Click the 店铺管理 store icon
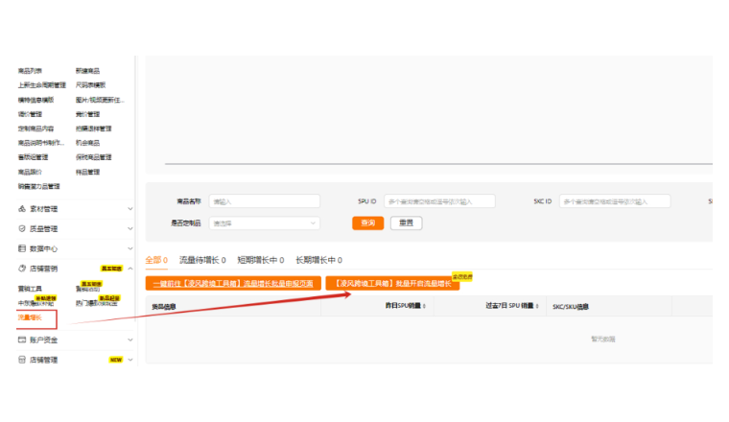This screenshot has width=729, height=422. pos(22,360)
